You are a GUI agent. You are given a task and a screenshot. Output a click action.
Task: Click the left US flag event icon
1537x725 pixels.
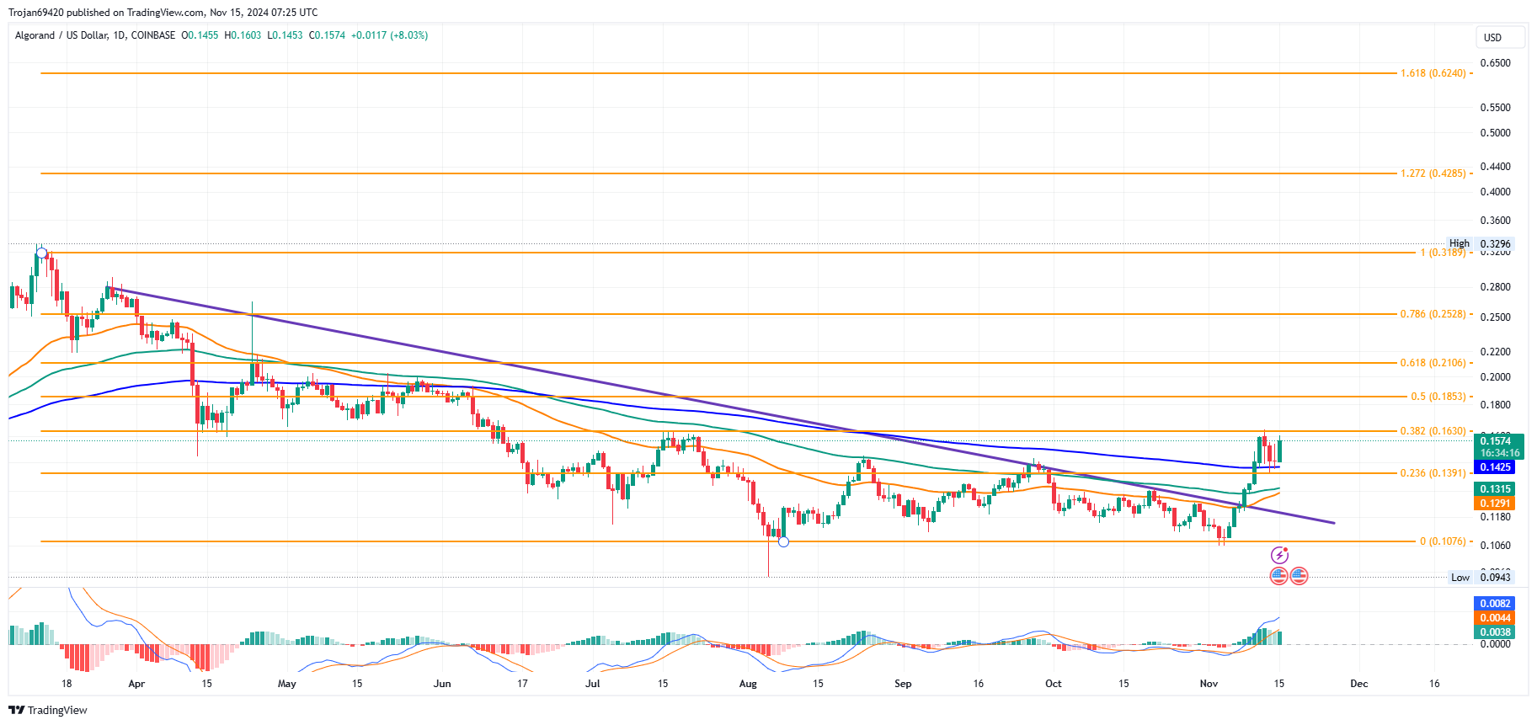[1278, 576]
